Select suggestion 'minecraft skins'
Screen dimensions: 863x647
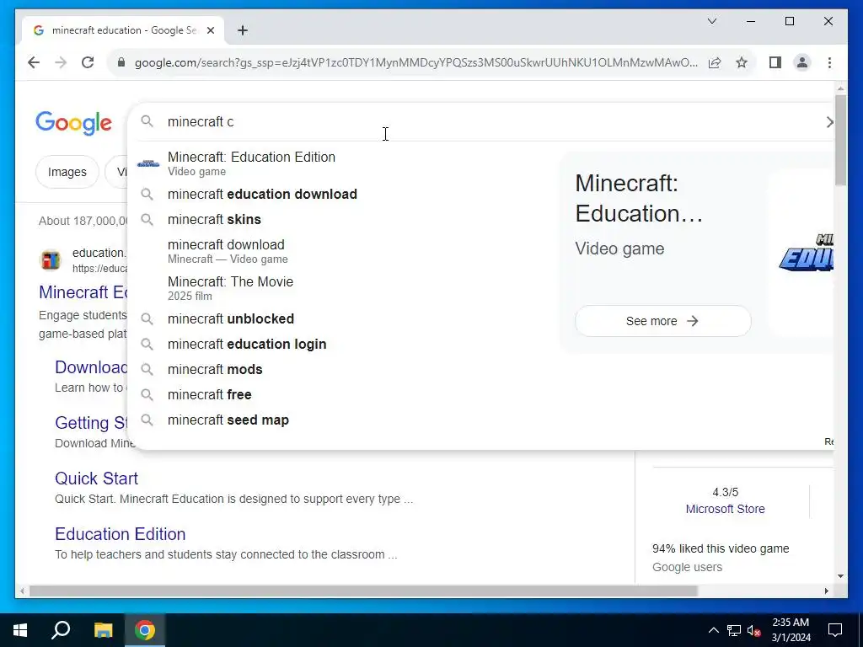[342, 220]
